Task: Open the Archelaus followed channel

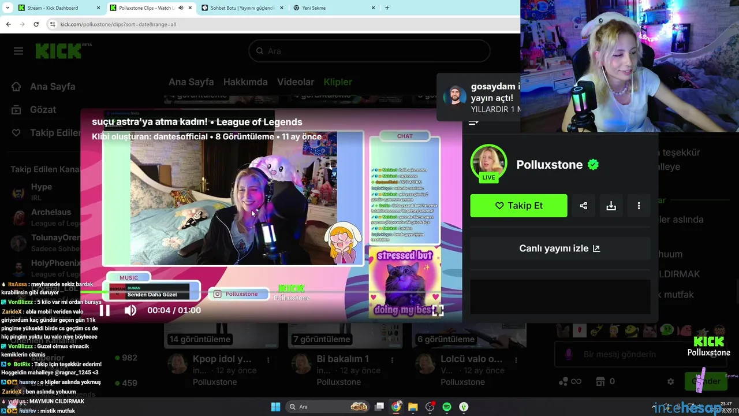Action: point(45,217)
